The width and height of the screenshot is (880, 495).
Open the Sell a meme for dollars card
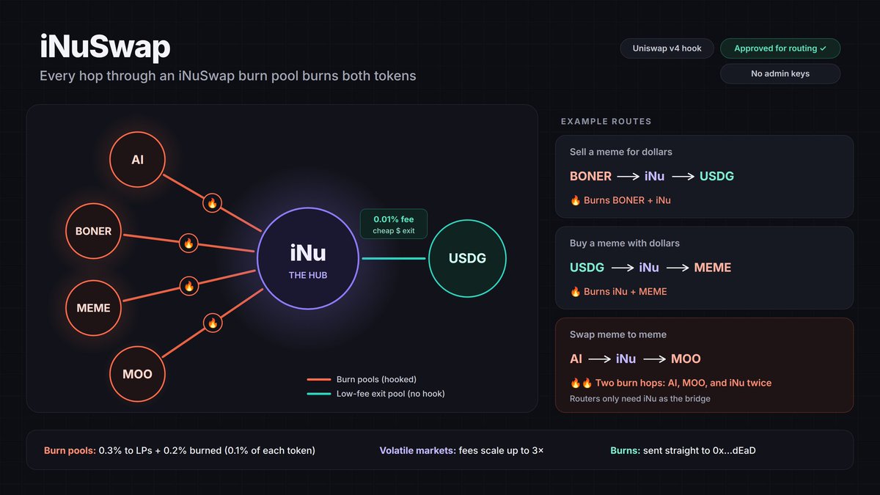tap(704, 176)
